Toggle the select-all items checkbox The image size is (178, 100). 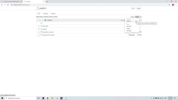click(x=39, y=20)
